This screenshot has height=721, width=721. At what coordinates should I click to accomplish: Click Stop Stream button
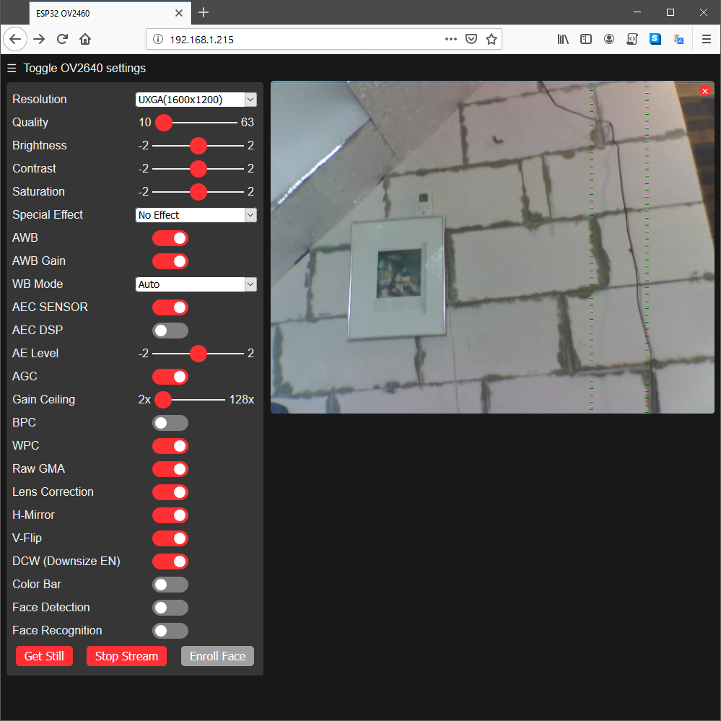pos(126,656)
